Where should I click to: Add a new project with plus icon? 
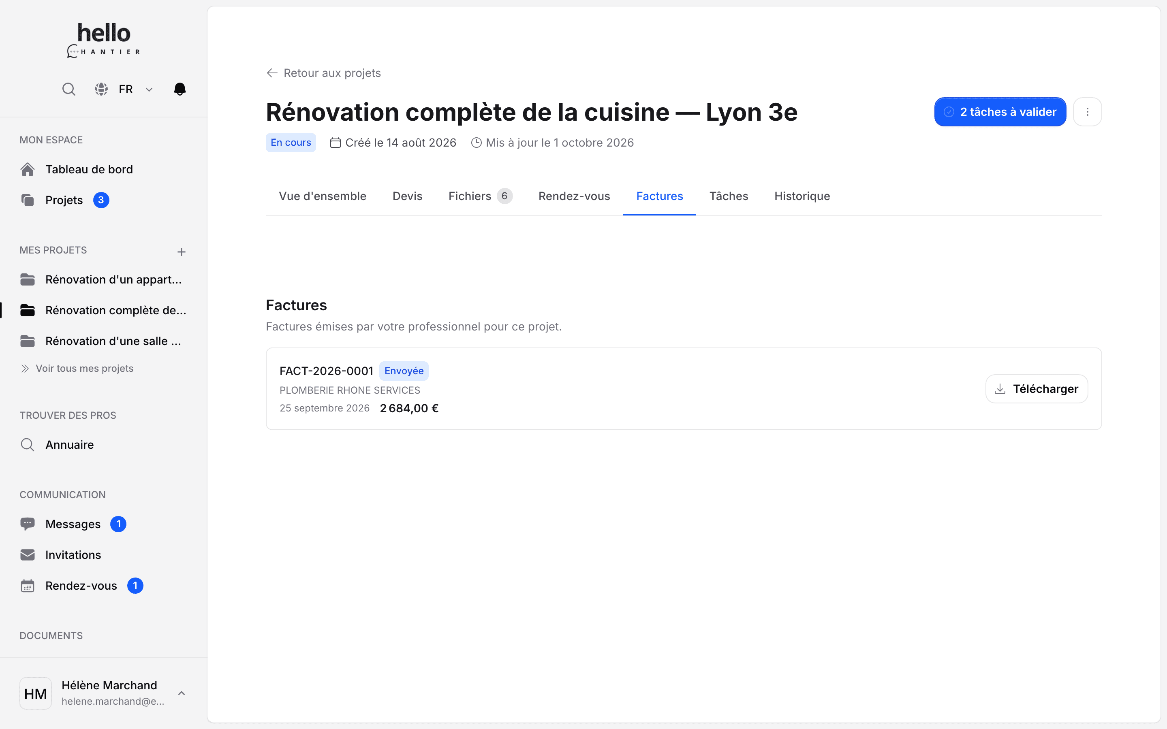pyautogui.click(x=181, y=252)
